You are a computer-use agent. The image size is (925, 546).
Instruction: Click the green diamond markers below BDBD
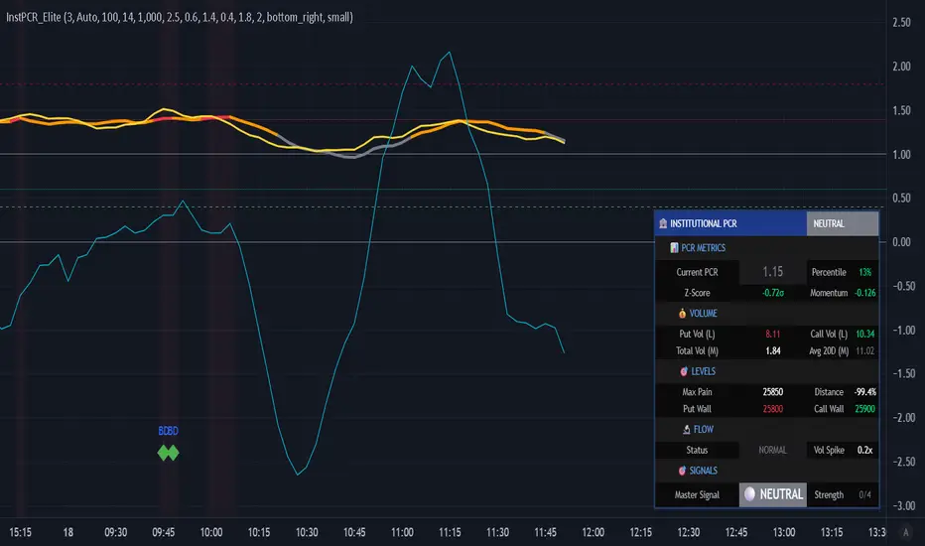168,453
